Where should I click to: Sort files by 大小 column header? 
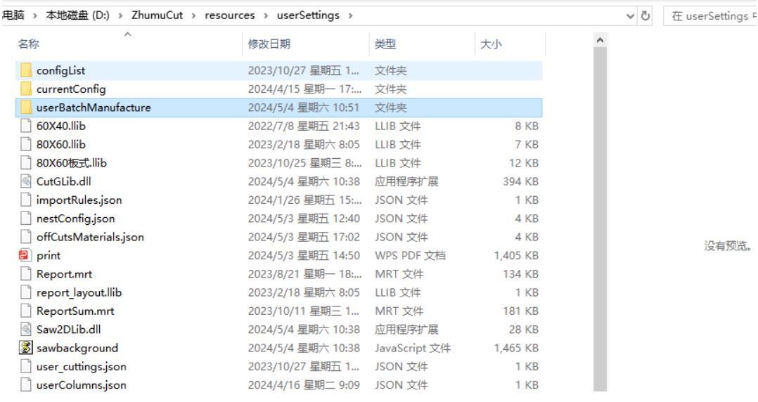point(491,44)
